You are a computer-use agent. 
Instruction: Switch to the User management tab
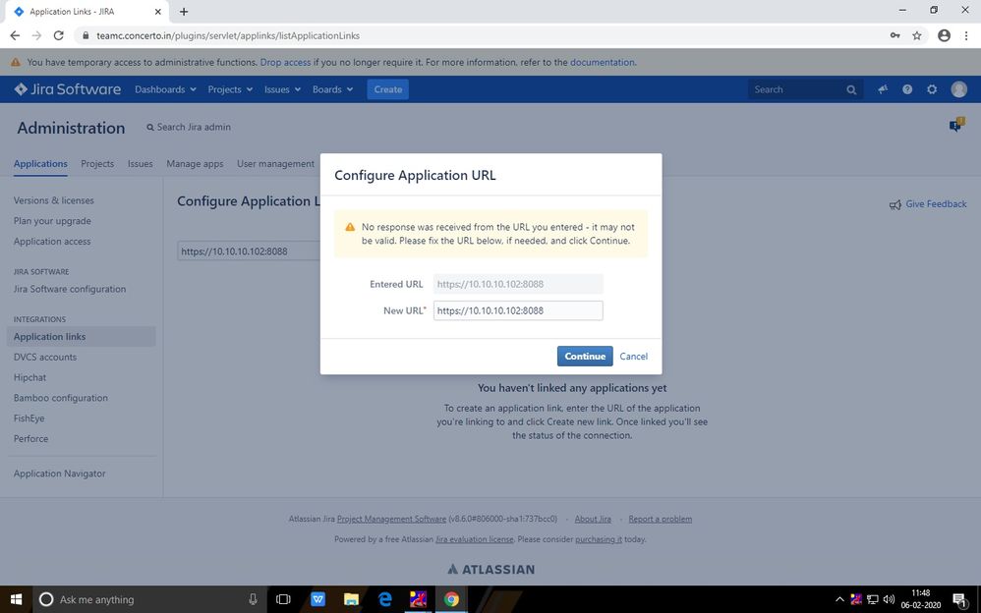pyautogui.click(x=275, y=164)
